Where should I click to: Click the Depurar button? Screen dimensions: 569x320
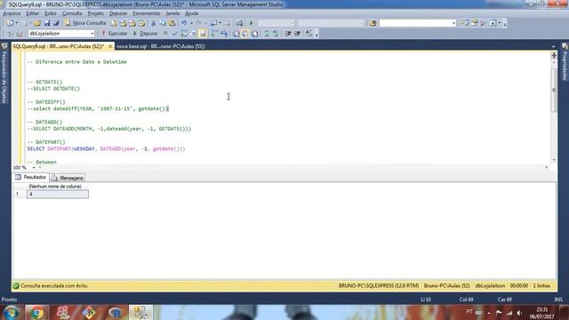click(x=145, y=34)
